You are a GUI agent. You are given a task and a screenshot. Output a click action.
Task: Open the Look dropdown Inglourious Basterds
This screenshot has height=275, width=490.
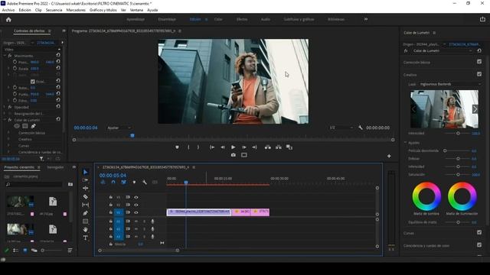[x=449, y=84]
